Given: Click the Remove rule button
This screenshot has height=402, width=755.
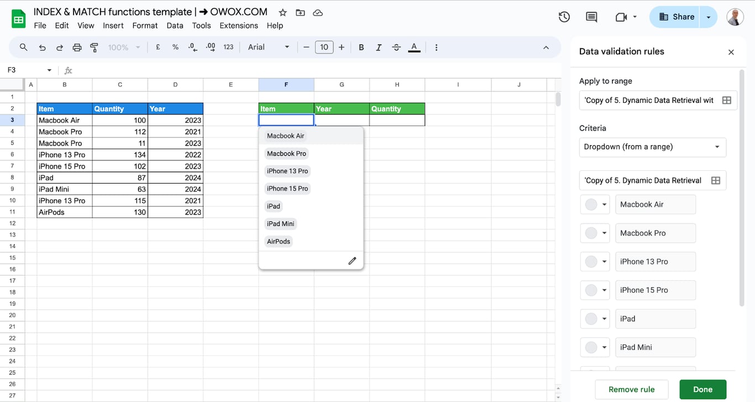Looking at the screenshot, I should tap(632, 389).
